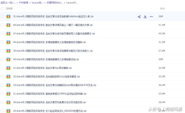Viewport: 185px width, 113px height.
Task: Open the 后盾网炜华lar... breadcrumb folder
Action: pyautogui.click(x=55, y=3)
